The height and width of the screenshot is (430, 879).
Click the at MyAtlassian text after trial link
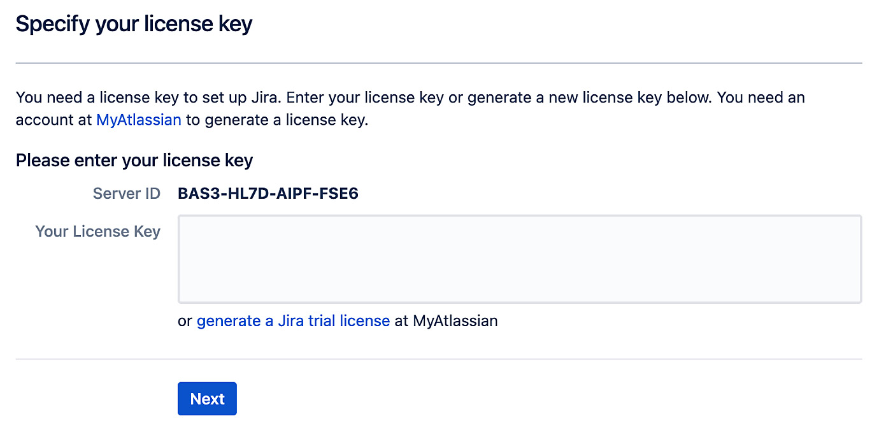pos(446,320)
